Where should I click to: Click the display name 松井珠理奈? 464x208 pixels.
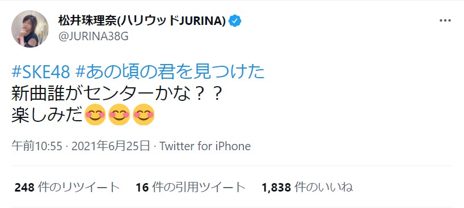click(87, 21)
